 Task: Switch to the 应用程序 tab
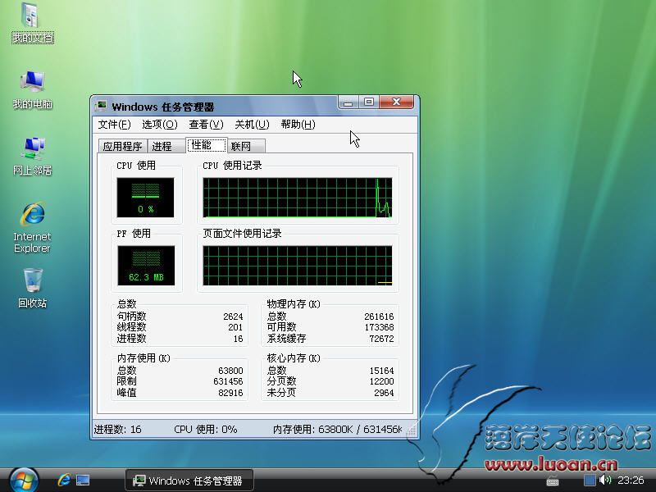click(122, 146)
